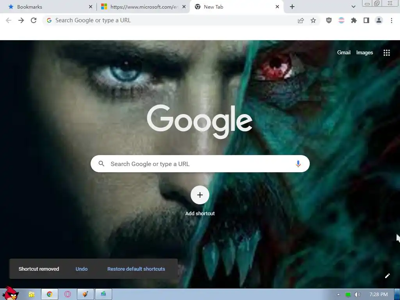
Task: Undo the shortcut removal
Action: pyautogui.click(x=82, y=269)
